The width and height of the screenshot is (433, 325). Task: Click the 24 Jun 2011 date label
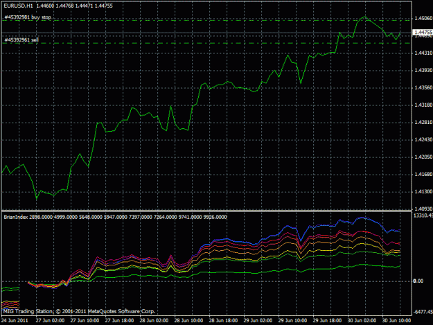(x=15, y=320)
